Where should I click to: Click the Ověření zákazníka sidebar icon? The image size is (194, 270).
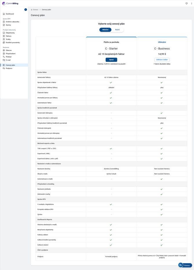click(4, 22)
